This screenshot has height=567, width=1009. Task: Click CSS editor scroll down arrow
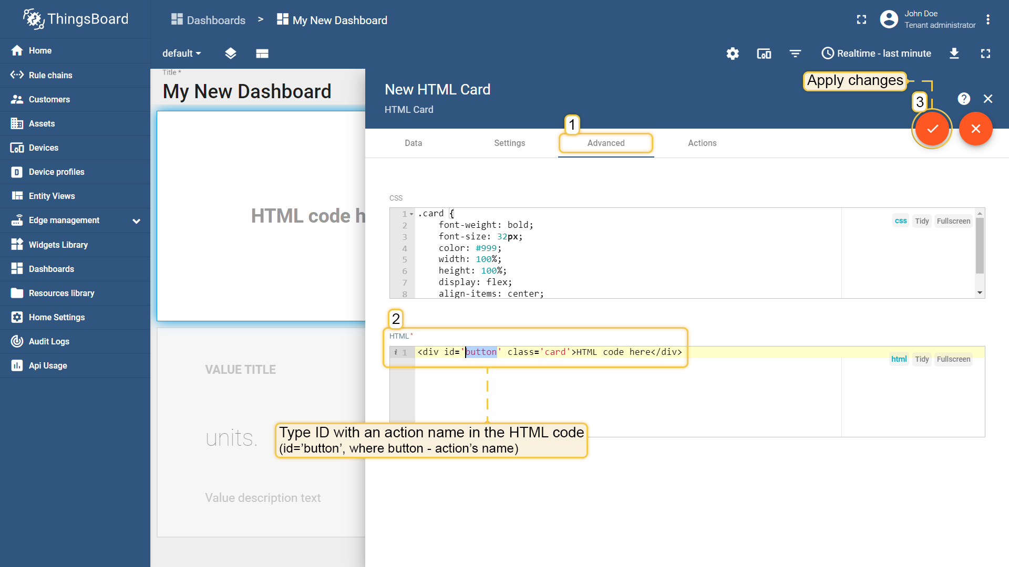(980, 293)
